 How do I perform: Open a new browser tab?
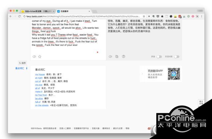95,12
